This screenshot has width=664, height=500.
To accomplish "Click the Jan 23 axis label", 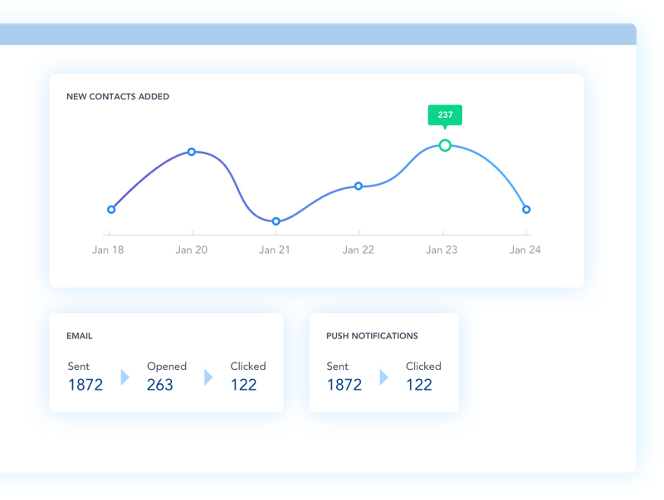I will pyautogui.click(x=442, y=250).
